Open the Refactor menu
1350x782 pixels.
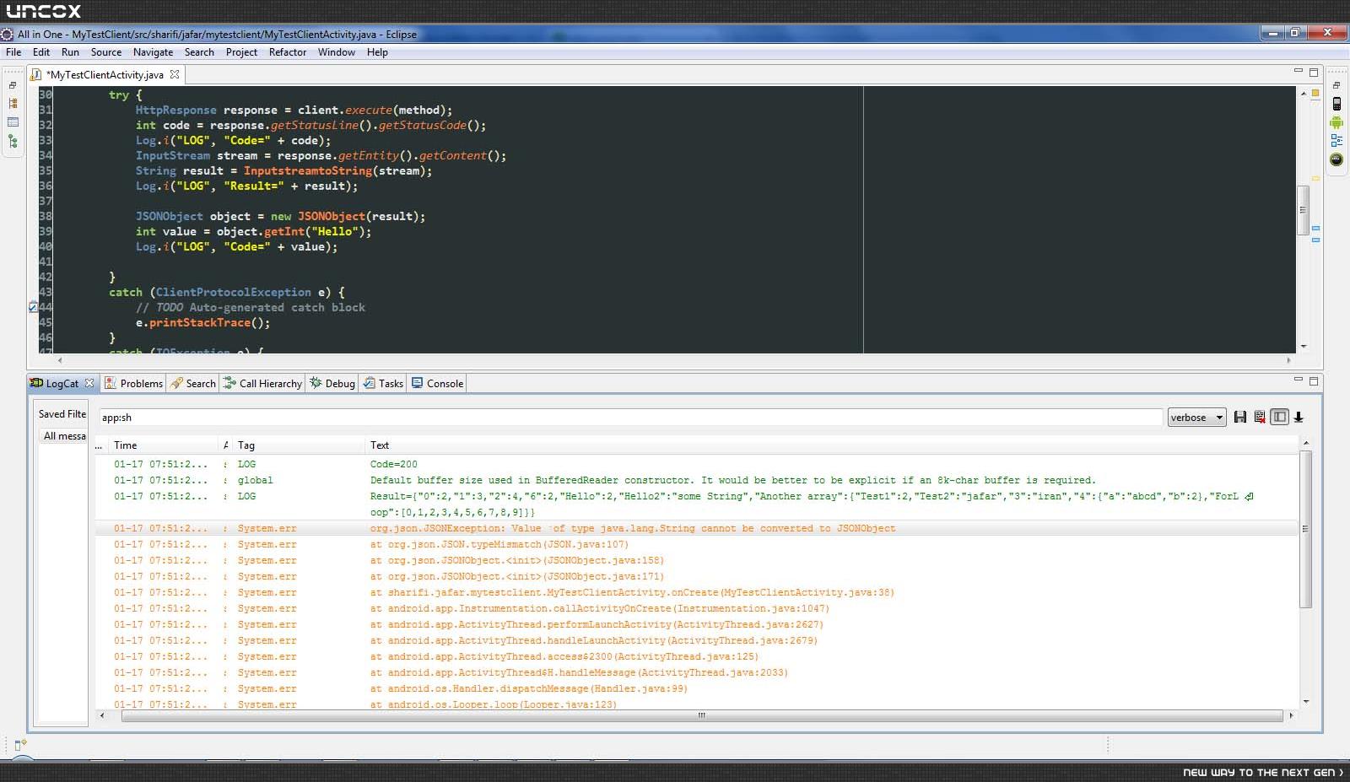[x=288, y=52]
